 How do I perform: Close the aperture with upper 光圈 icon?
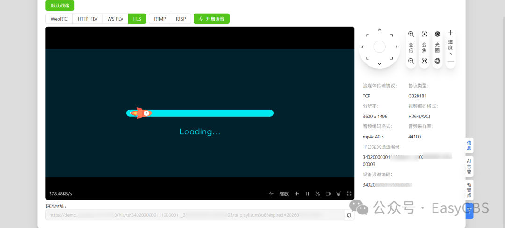coord(437,34)
